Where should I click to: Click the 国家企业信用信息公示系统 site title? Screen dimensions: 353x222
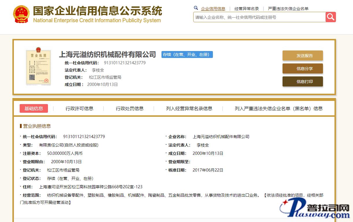pos(97,12)
